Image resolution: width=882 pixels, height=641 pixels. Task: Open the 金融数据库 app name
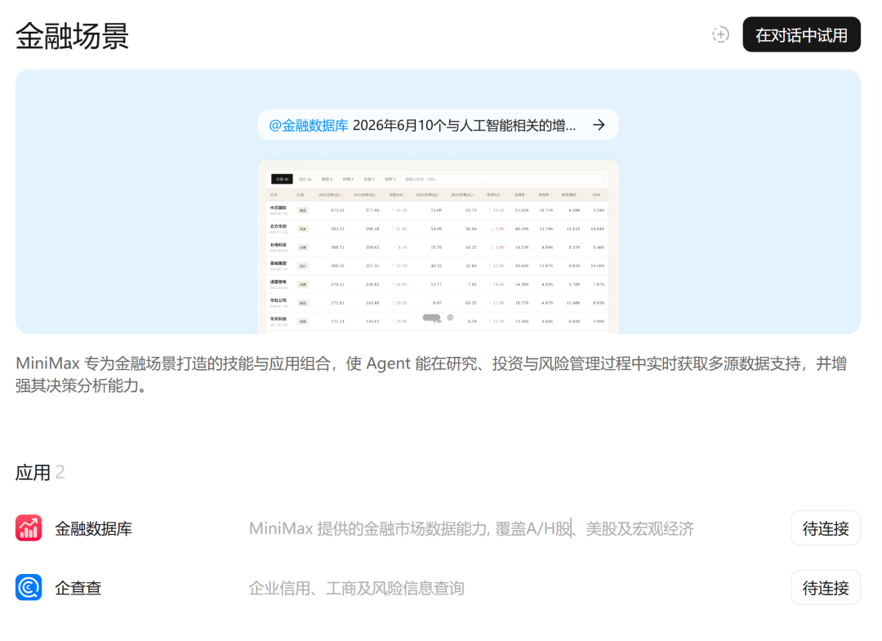pyautogui.click(x=93, y=528)
